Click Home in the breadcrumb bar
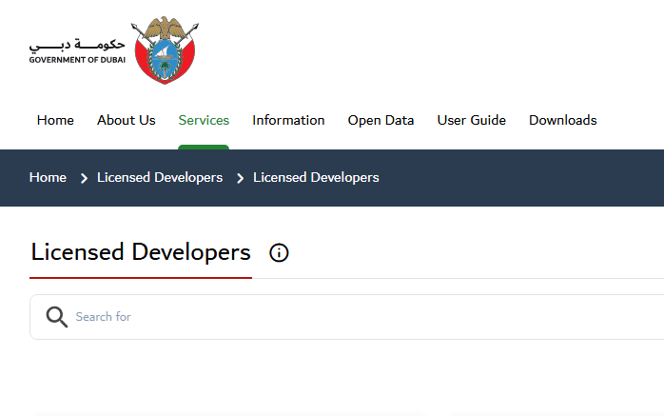Screen dimensions: 664x416 pyautogui.click(x=48, y=177)
